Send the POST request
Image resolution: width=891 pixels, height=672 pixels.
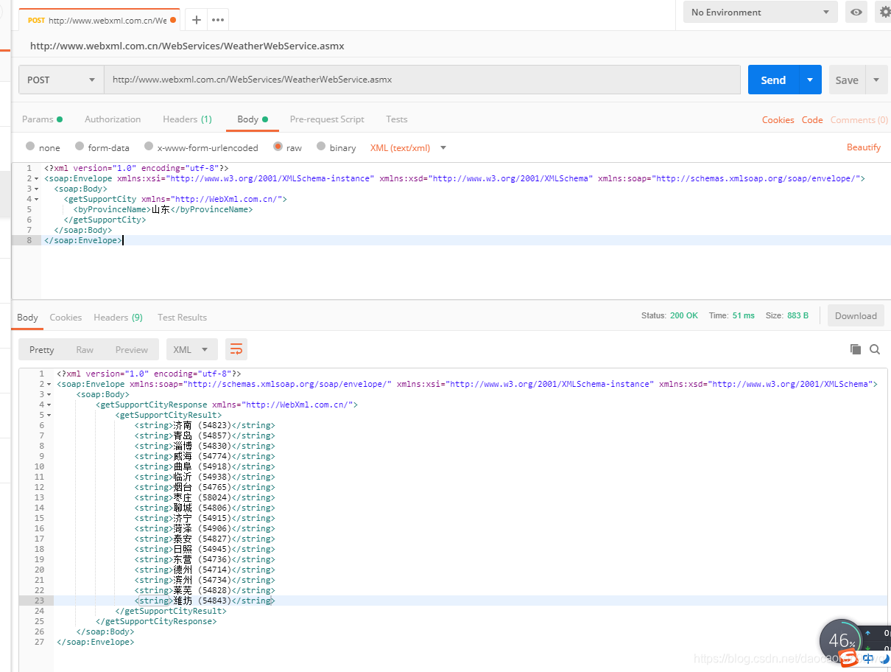coord(772,79)
